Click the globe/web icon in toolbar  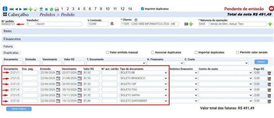(41, 9)
